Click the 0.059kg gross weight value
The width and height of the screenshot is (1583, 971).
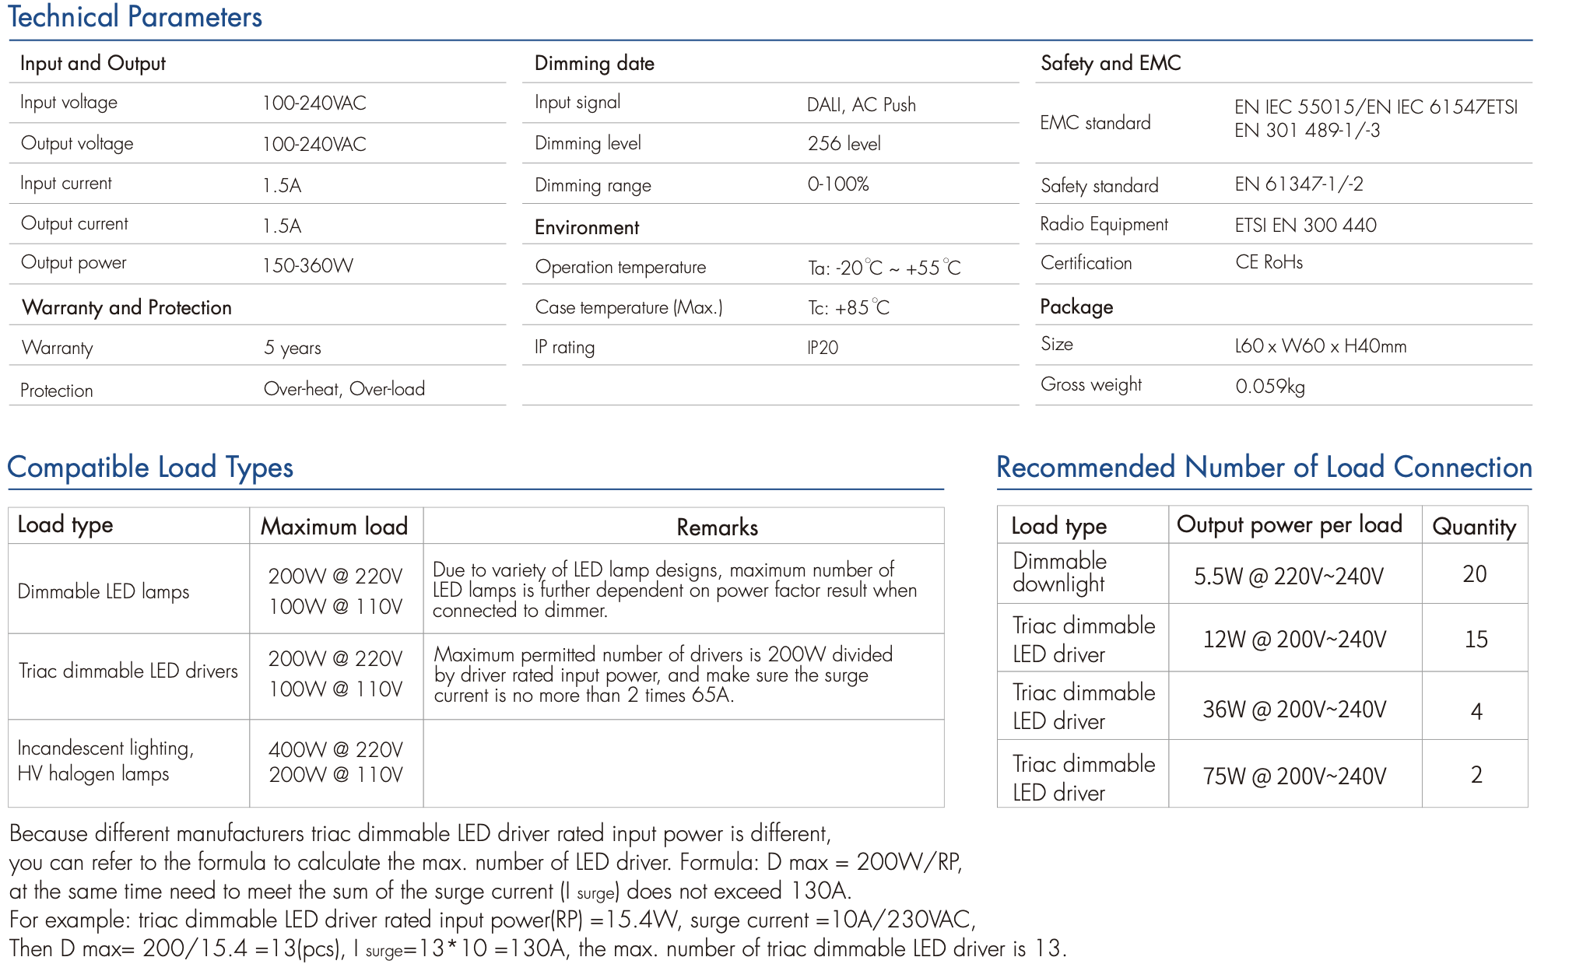coord(1269,387)
